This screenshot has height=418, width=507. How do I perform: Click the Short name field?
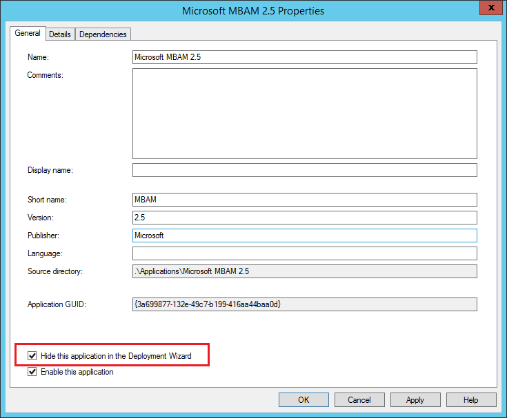305,200
